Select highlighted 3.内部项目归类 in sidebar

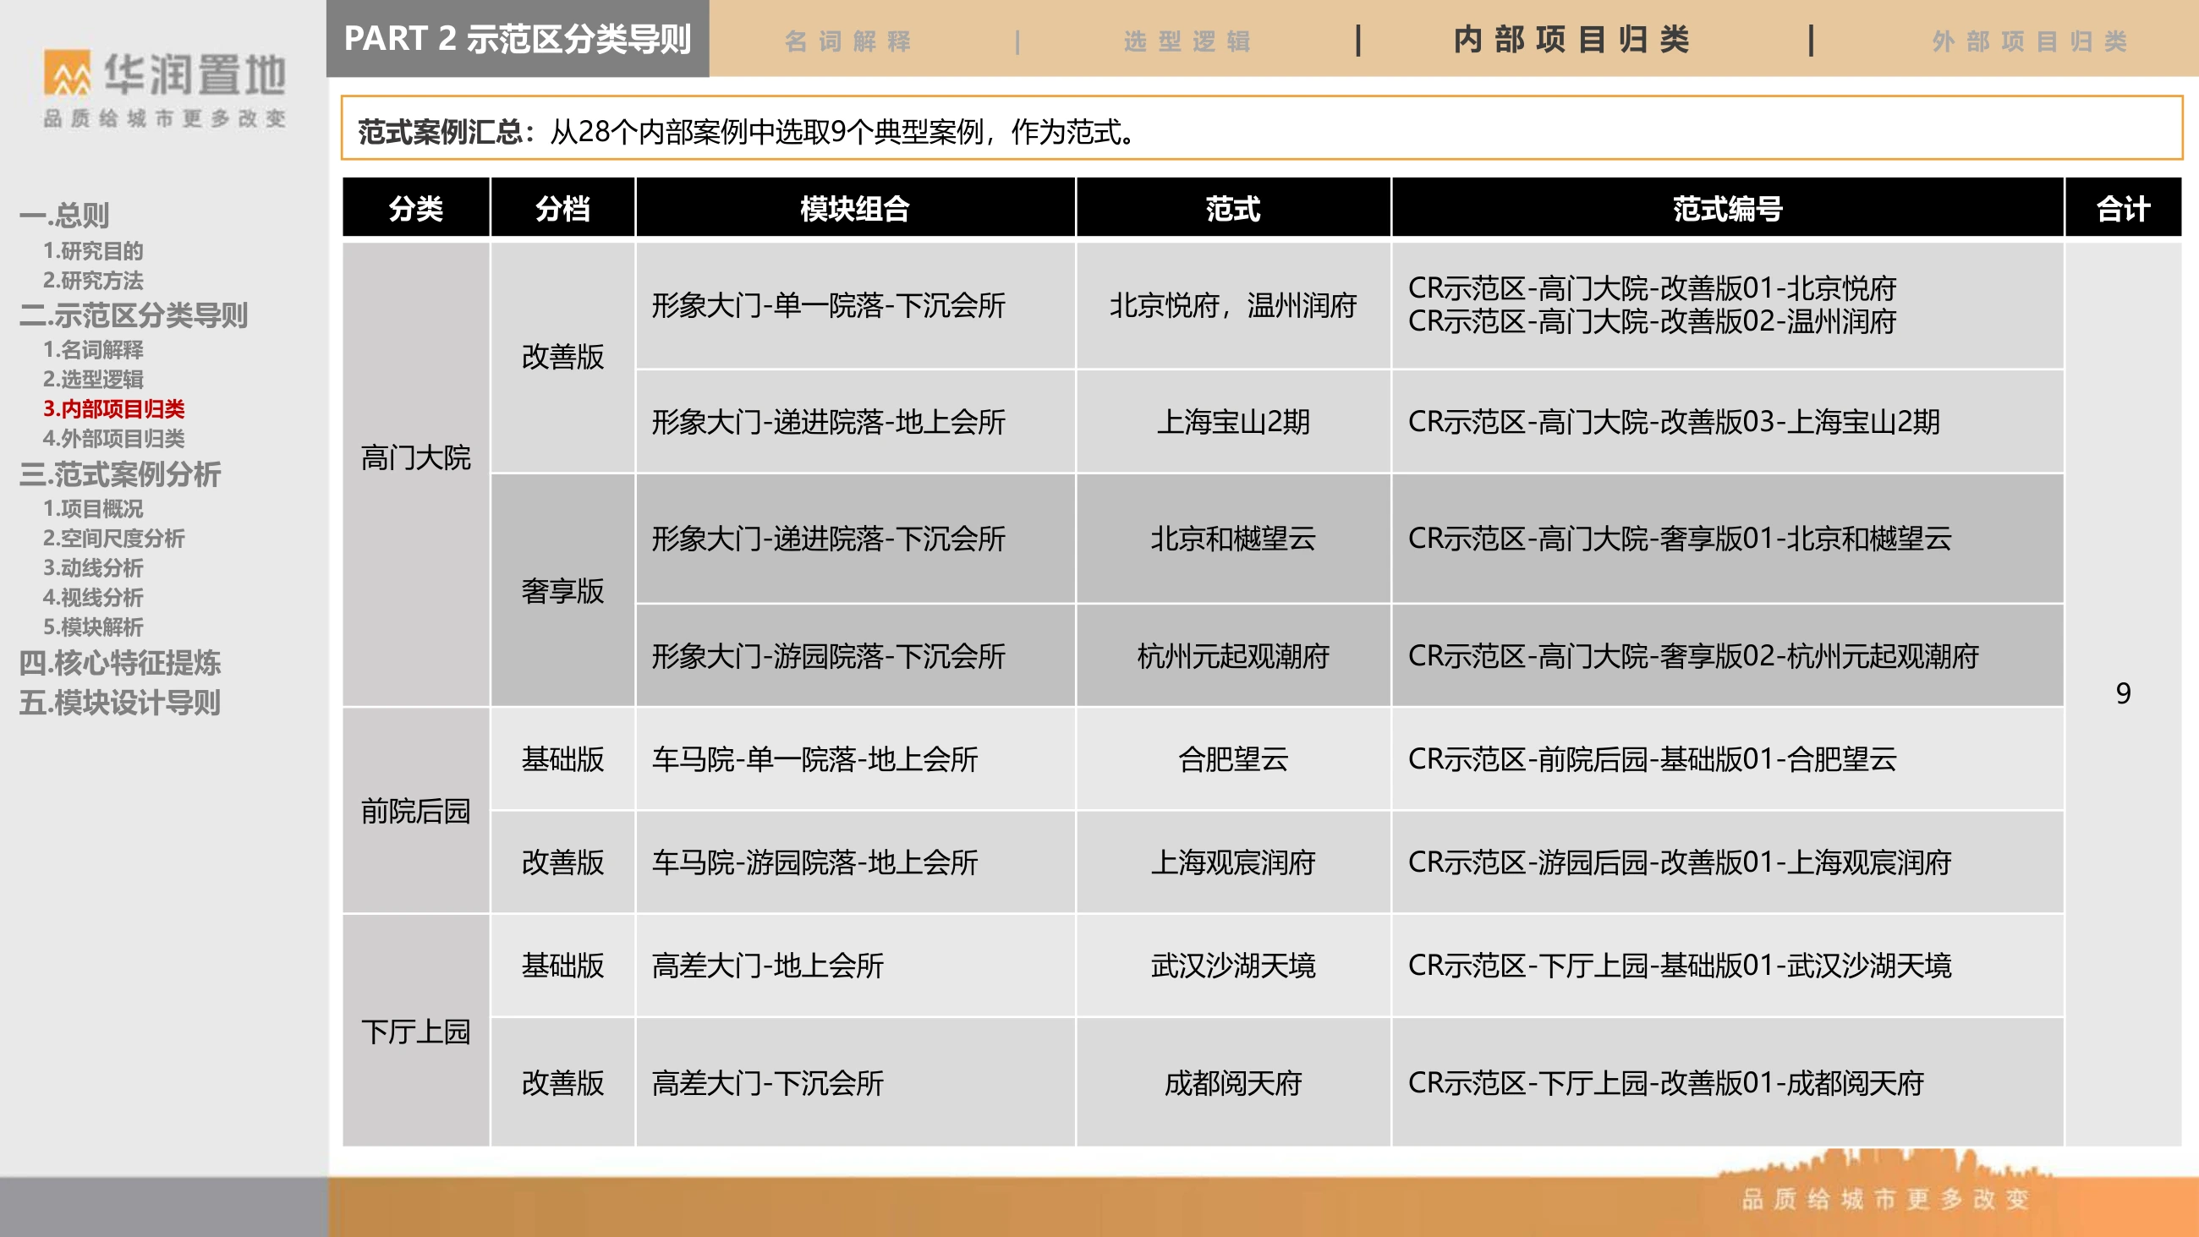[113, 409]
